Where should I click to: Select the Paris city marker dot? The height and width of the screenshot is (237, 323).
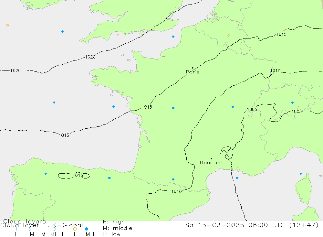193,68
